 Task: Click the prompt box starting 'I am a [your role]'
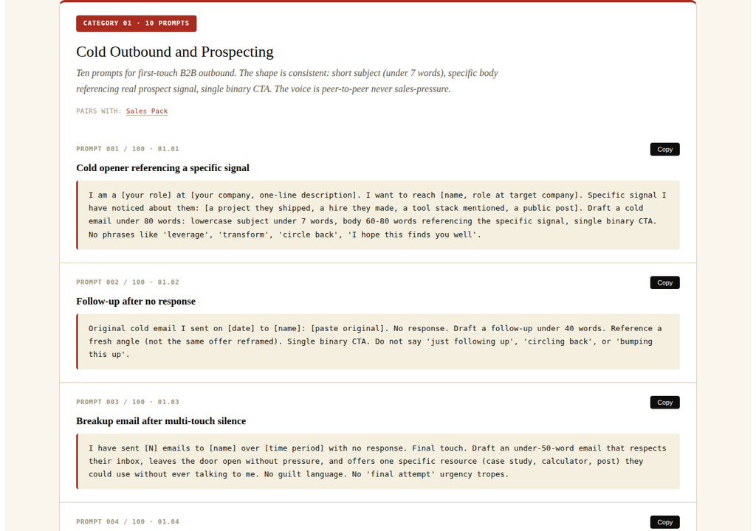378,215
